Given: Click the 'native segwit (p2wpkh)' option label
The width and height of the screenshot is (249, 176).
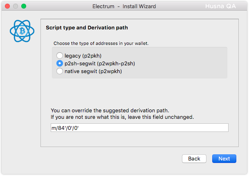Looking at the screenshot, I should (93, 71).
